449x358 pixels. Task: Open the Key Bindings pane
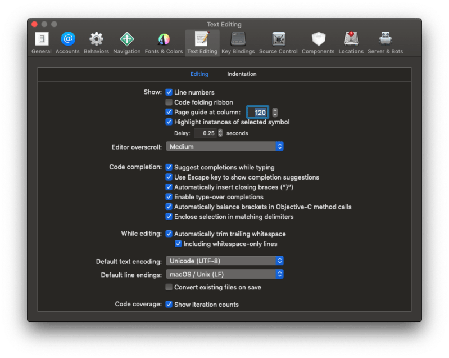click(238, 43)
